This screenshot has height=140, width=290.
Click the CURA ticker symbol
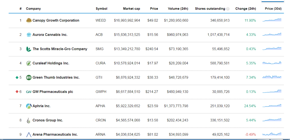click(101, 63)
